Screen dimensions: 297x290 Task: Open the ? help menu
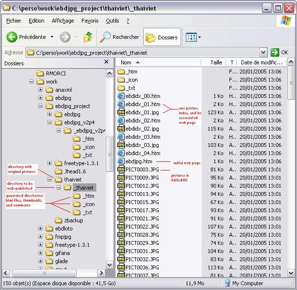tap(128, 21)
